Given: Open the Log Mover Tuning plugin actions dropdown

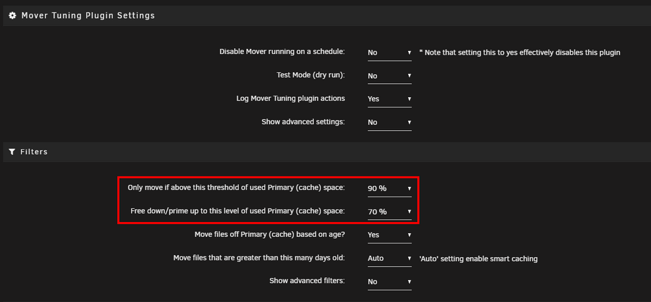Looking at the screenshot, I should pos(389,99).
